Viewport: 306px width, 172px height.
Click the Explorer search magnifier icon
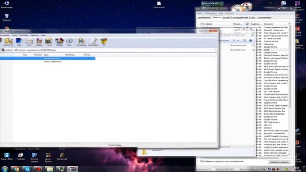(x=252, y=35)
